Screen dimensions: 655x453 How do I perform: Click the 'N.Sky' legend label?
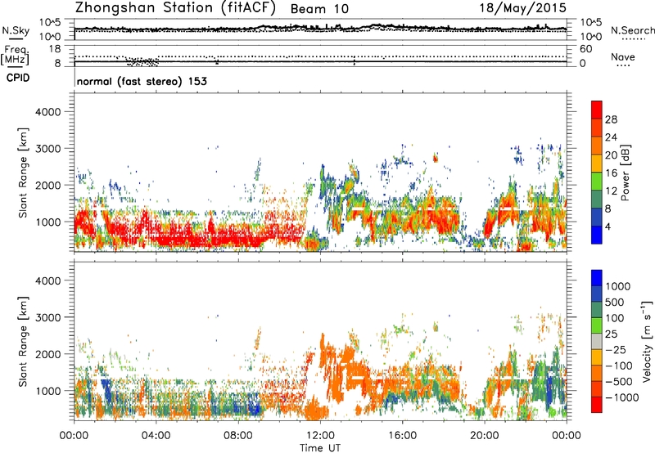[16, 30]
